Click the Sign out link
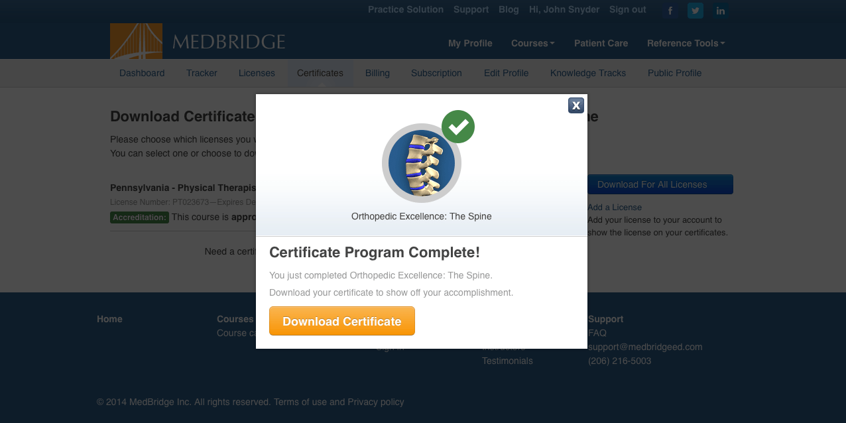The height and width of the screenshot is (423, 846). pyautogui.click(x=627, y=9)
